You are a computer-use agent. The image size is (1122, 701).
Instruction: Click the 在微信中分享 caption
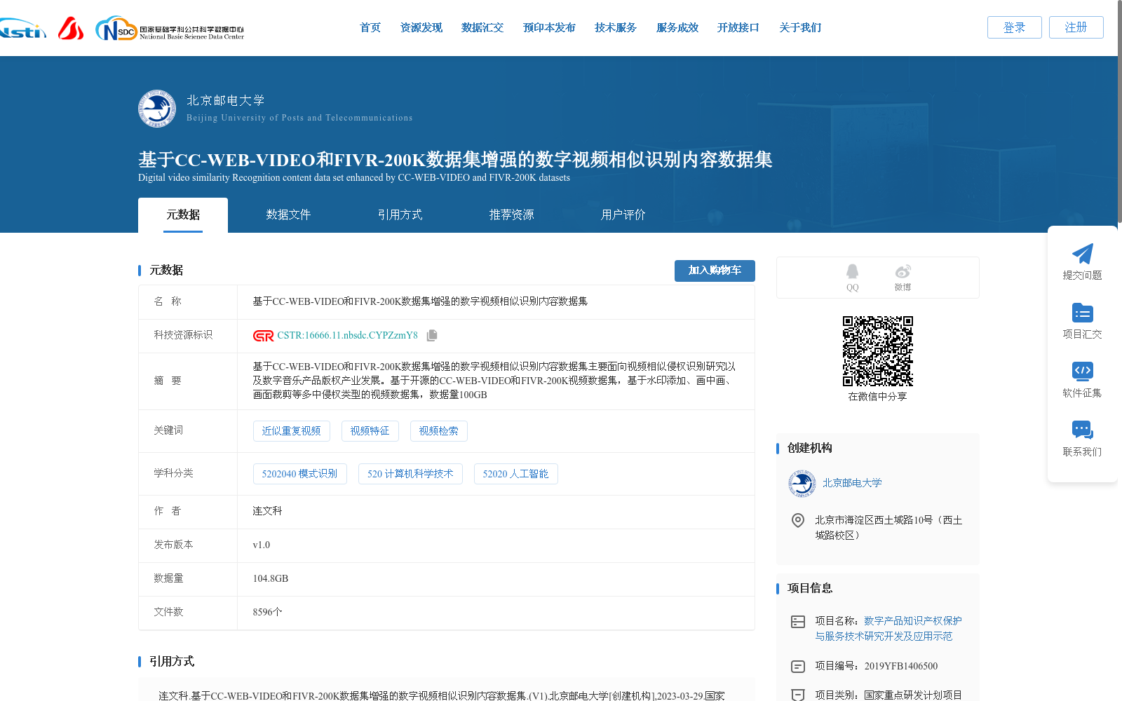(878, 397)
